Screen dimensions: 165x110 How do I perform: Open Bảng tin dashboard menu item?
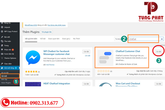pyautogui.click(x=7, y=23)
